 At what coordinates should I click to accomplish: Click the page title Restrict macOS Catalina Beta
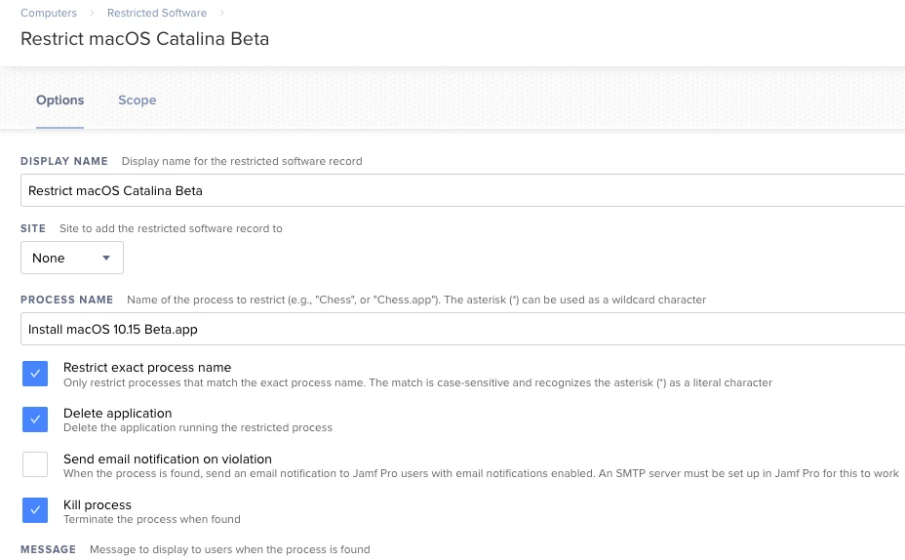145,39
